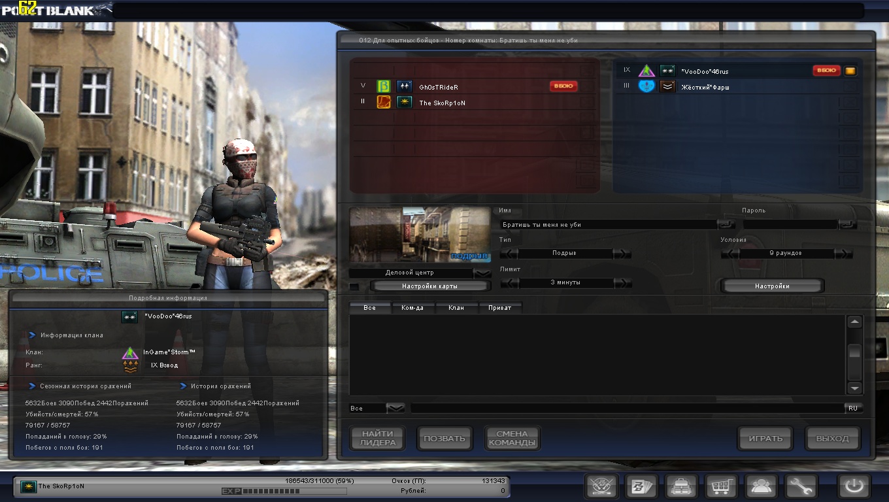Open game options wrench icon

[x=800, y=486]
